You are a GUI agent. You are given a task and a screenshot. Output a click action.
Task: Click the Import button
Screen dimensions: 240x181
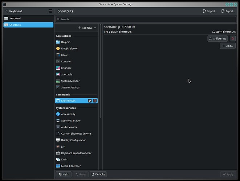[x=210, y=11]
